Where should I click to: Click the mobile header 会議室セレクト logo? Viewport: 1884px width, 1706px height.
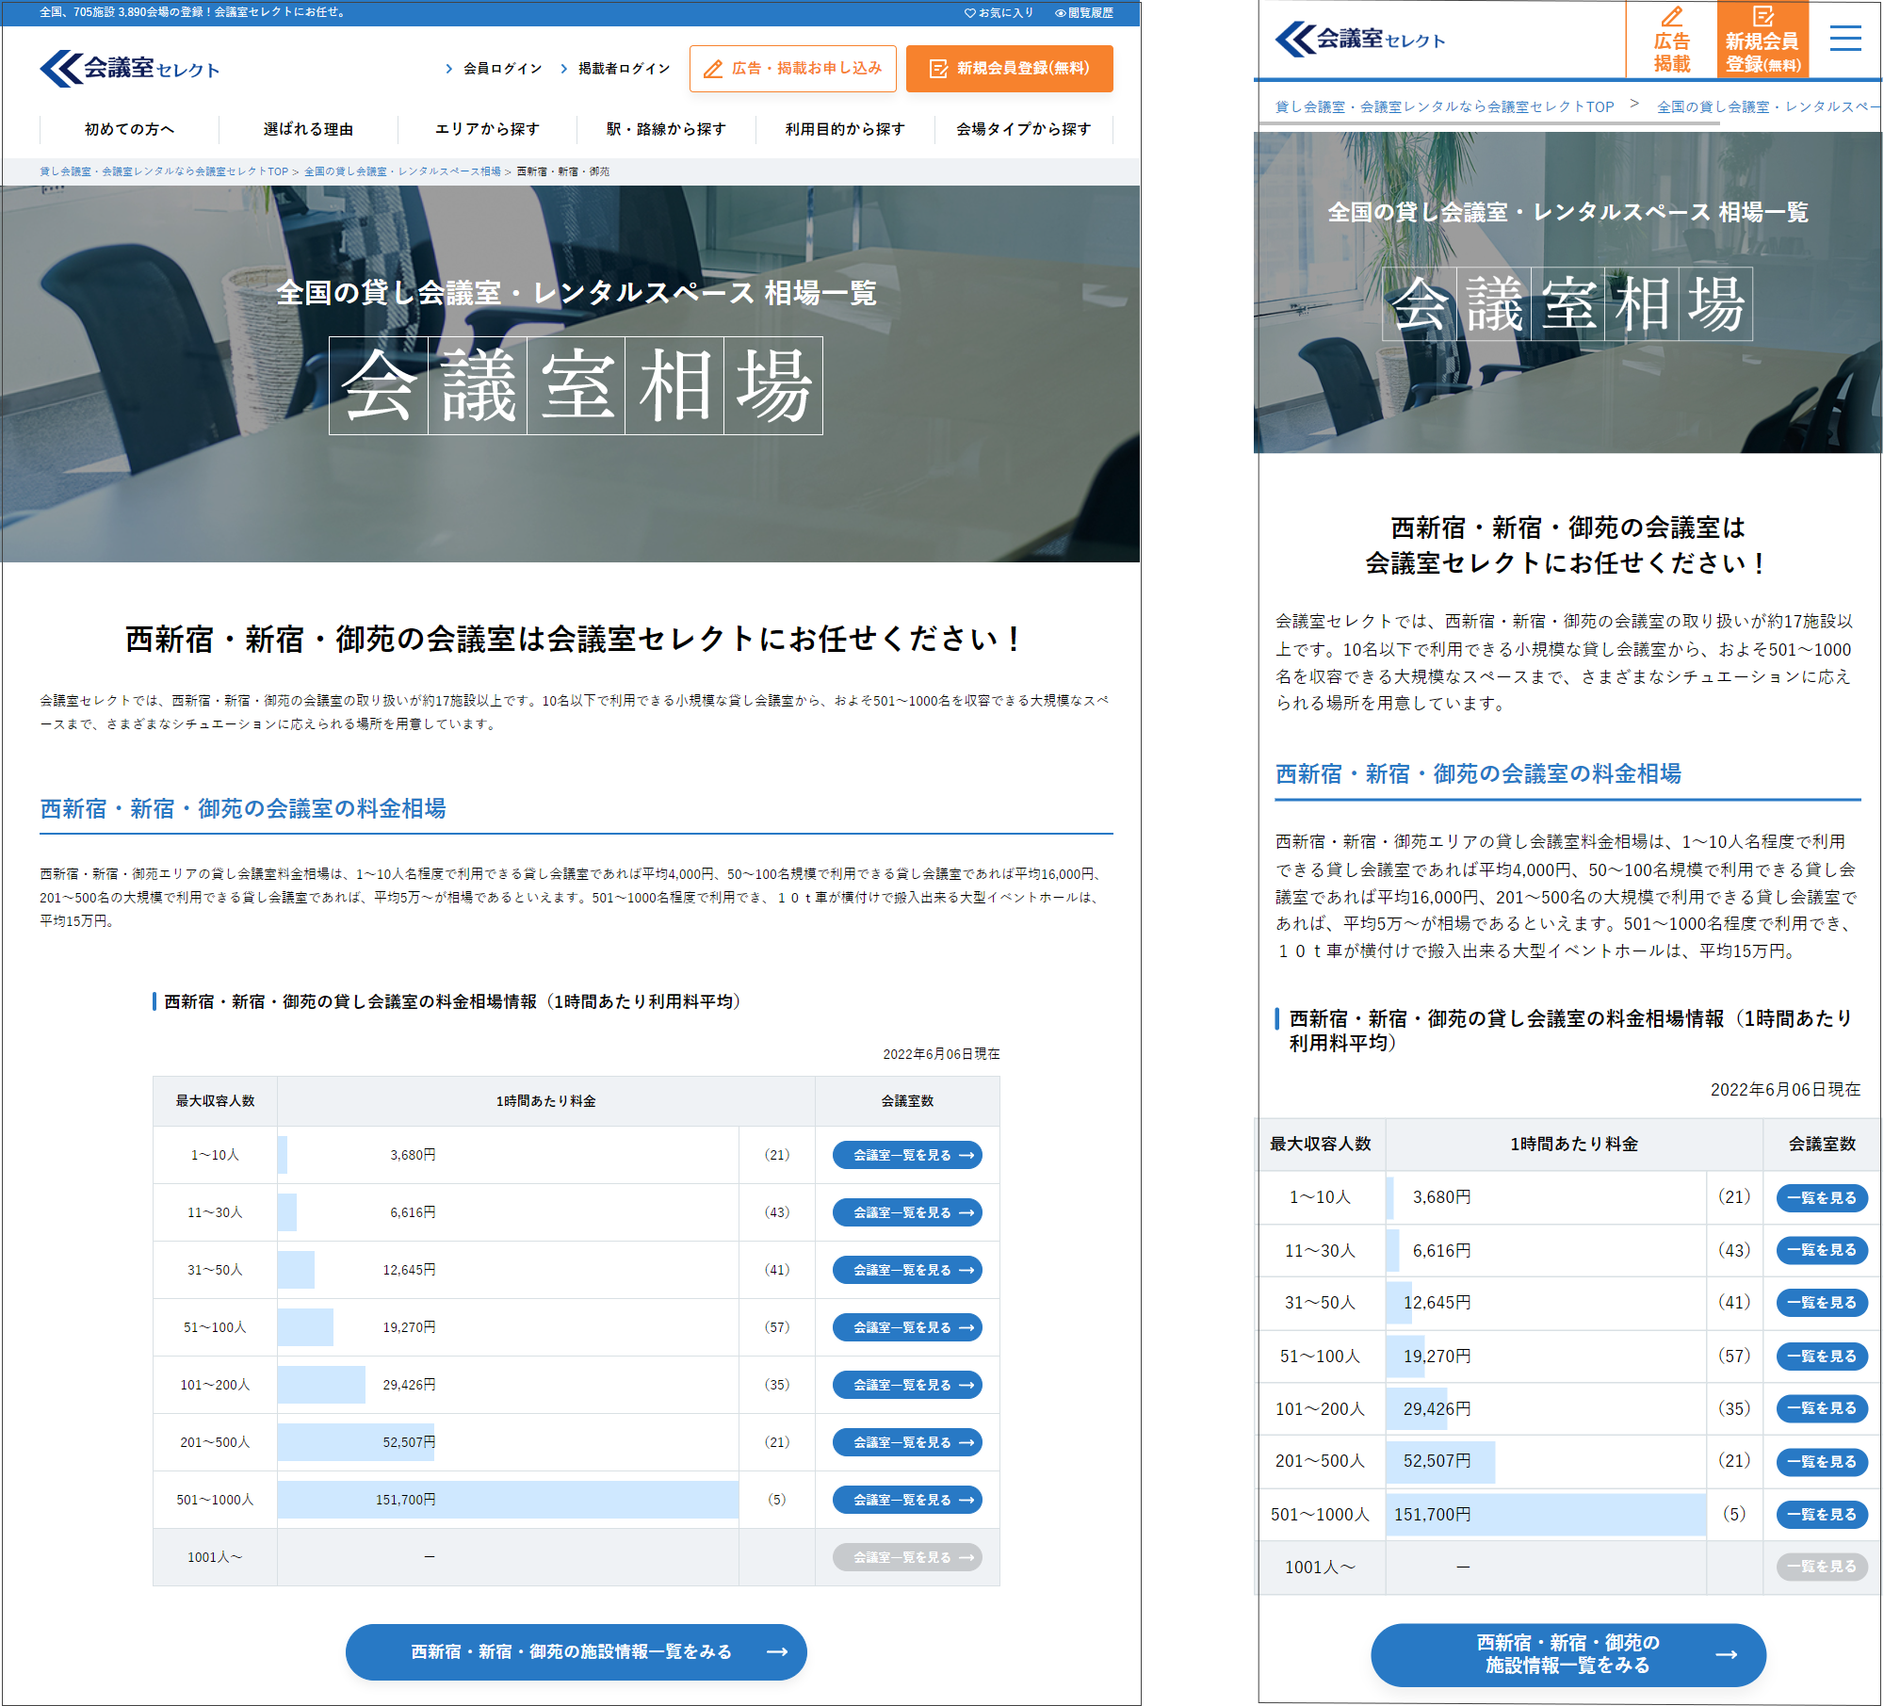click(1359, 40)
